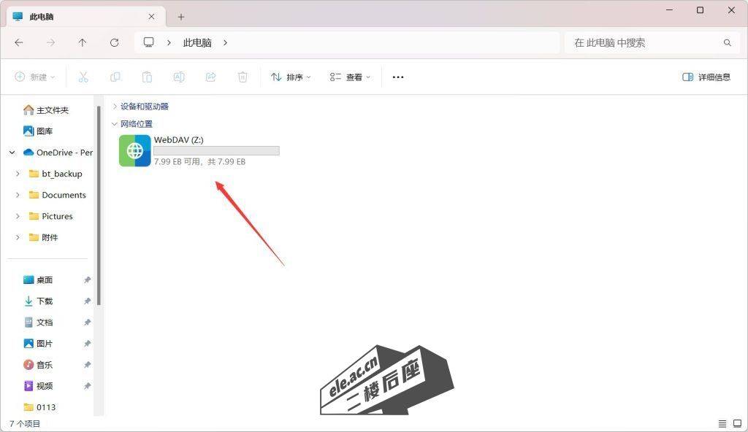The width and height of the screenshot is (748, 432).
Task: Refresh the current folder view
Action: tap(114, 43)
